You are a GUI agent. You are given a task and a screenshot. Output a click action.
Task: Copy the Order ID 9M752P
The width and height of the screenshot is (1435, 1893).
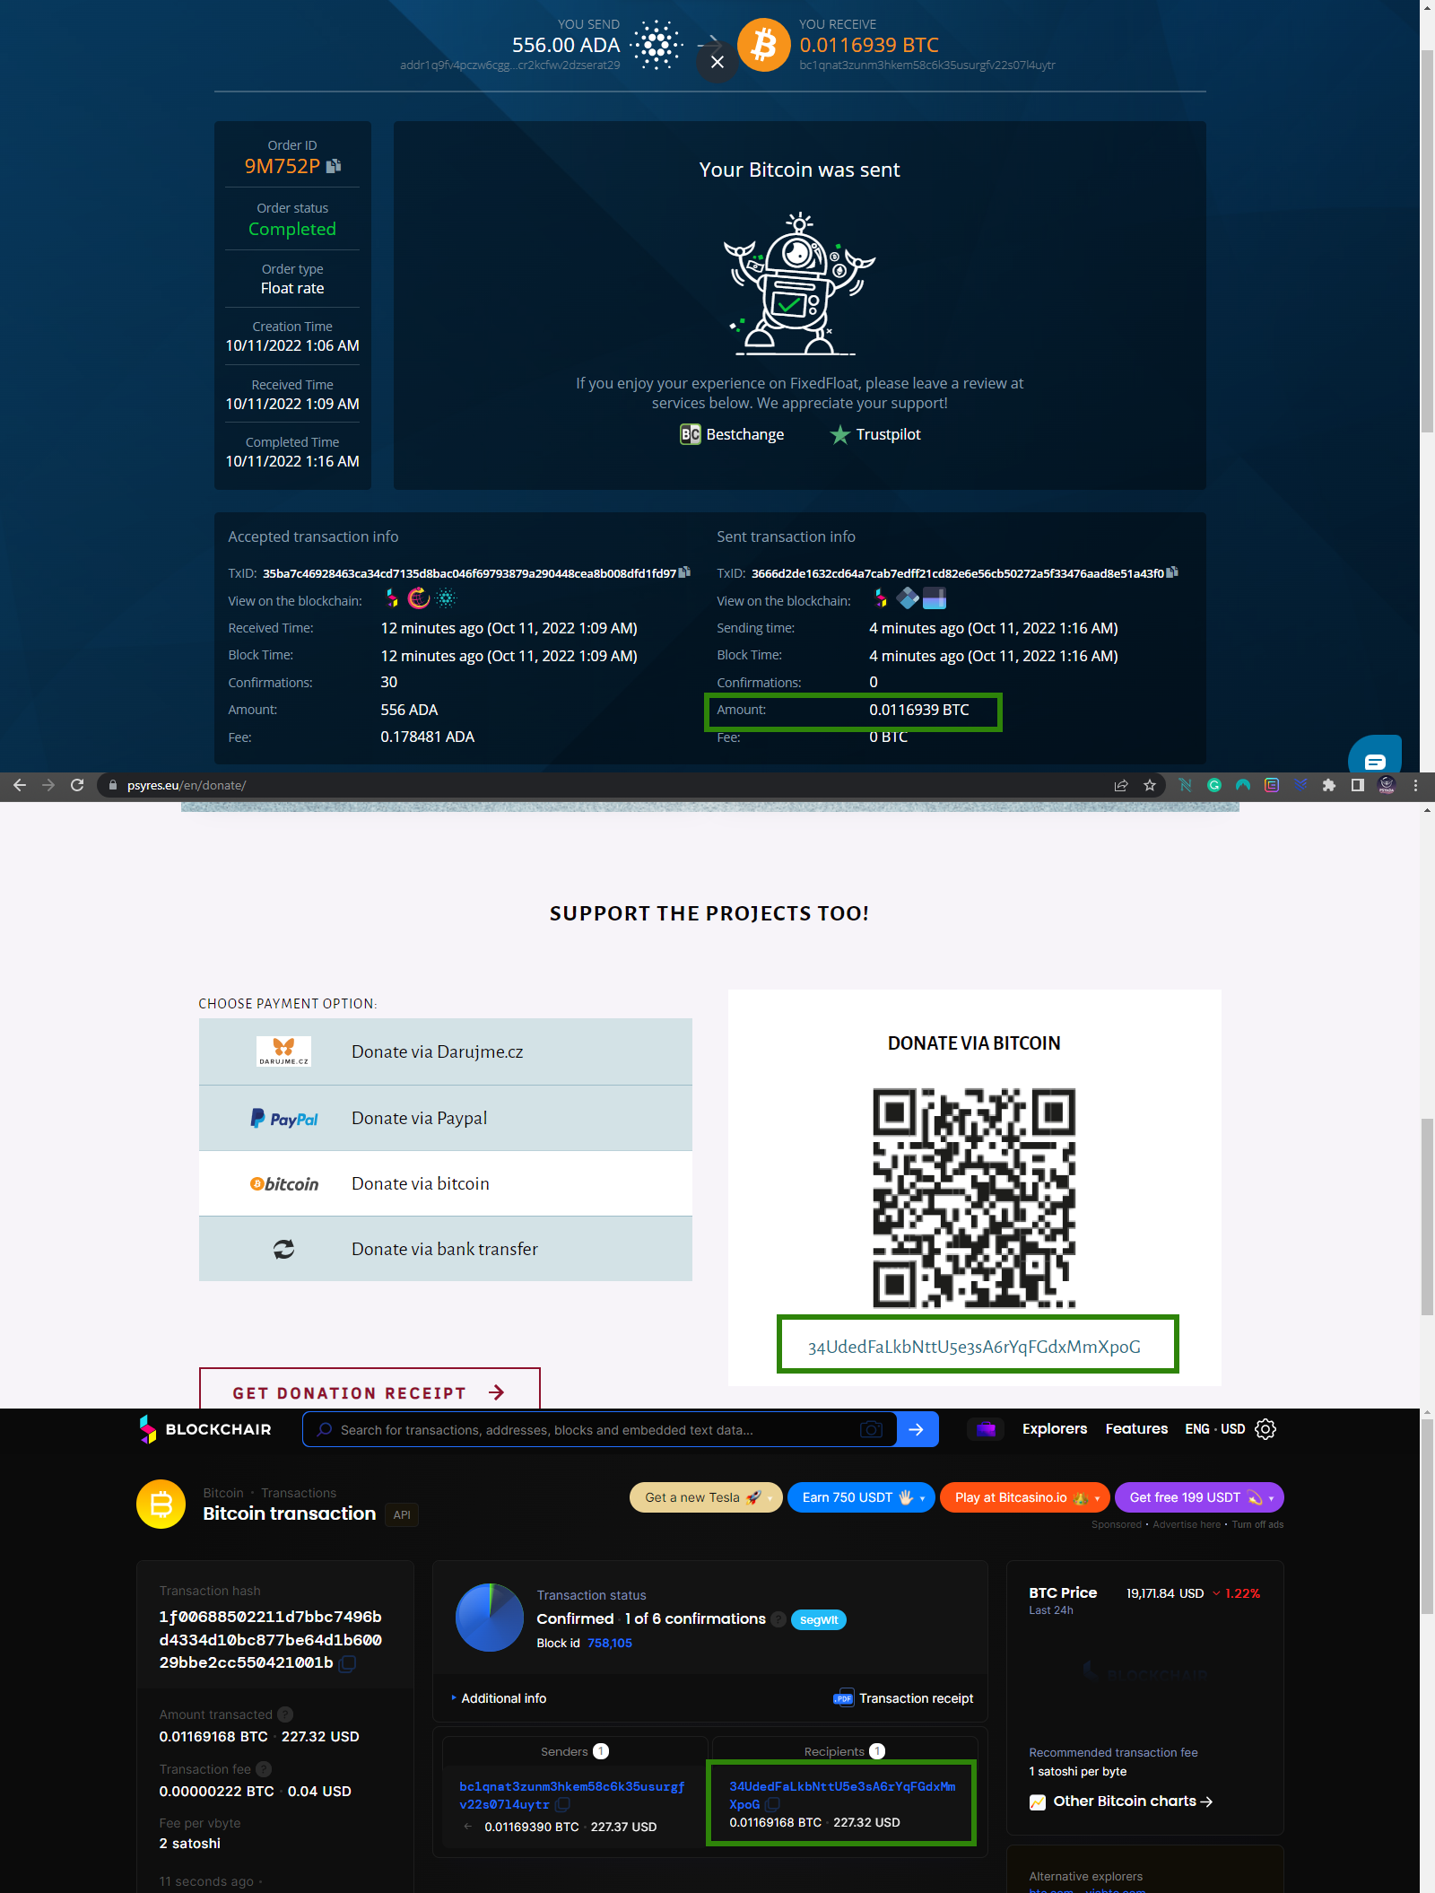[334, 166]
